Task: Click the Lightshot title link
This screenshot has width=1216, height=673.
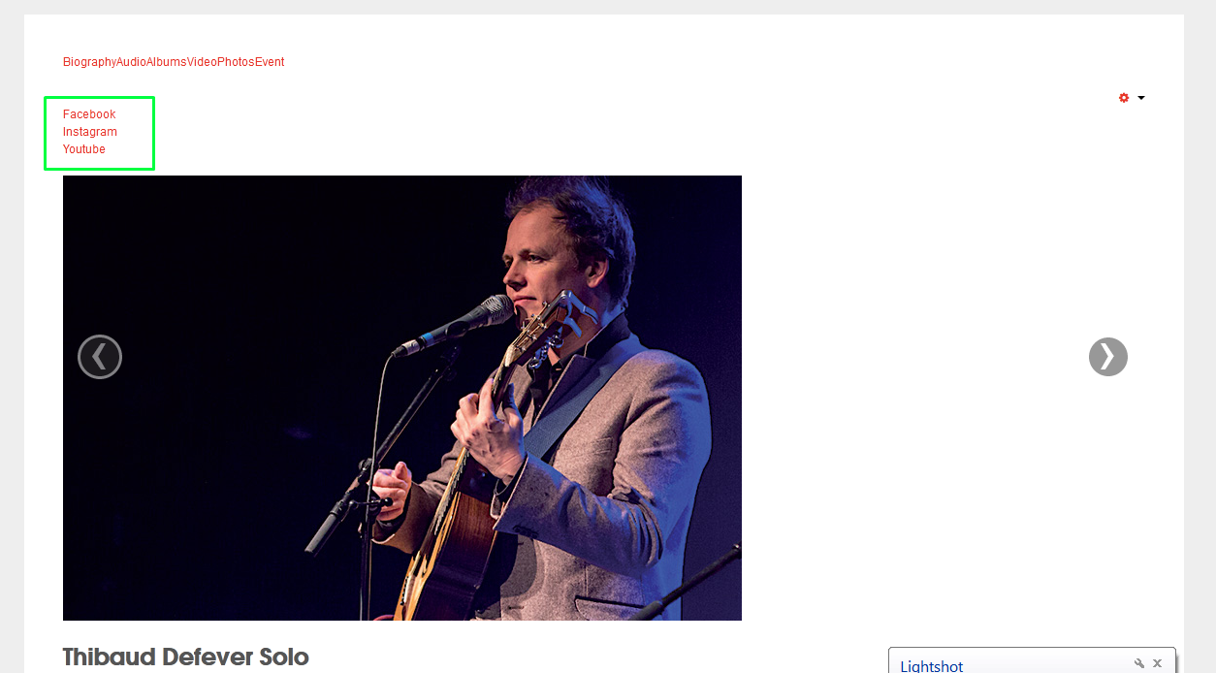Action: (x=932, y=666)
